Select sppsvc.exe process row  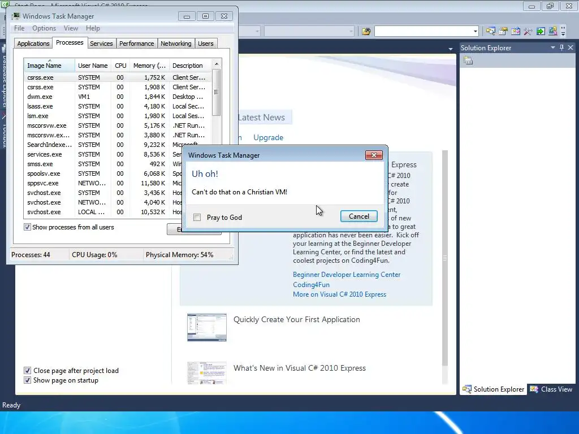[x=104, y=183]
